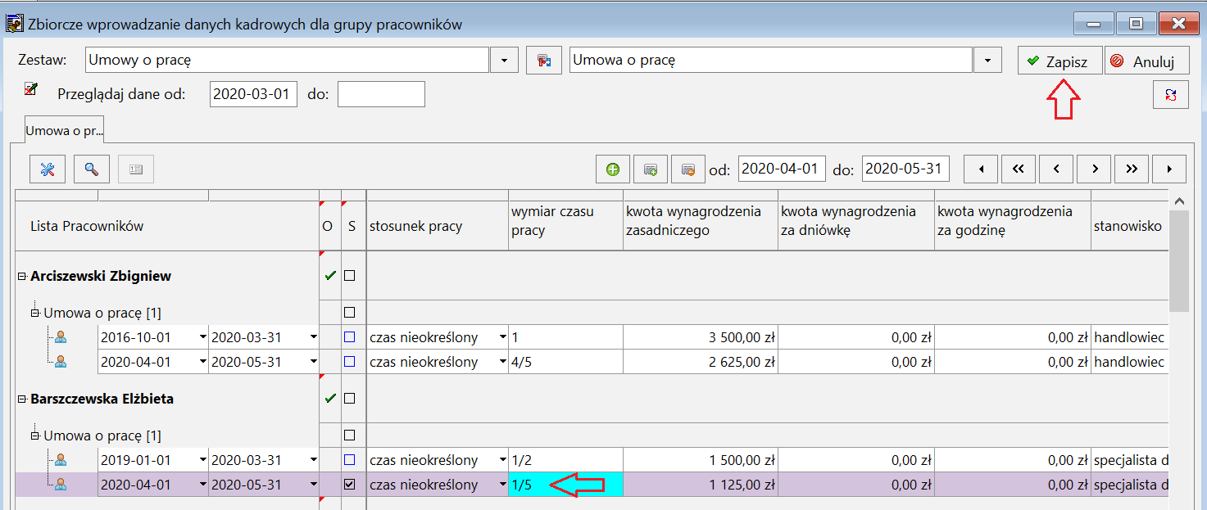Open the stosunek pracy dropdown in the 1/2 row
Screen dimensions: 1207x510
502,460
